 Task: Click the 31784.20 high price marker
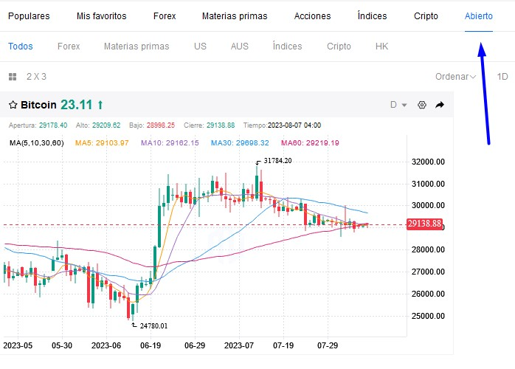[x=278, y=161]
